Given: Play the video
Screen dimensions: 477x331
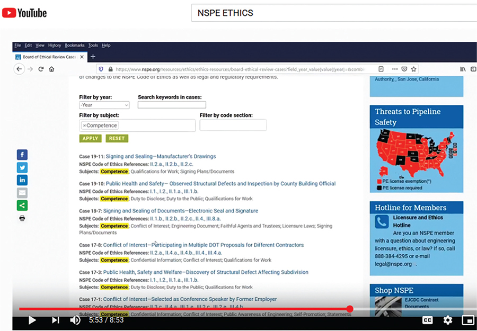Looking at the screenshot, I should [32, 320].
